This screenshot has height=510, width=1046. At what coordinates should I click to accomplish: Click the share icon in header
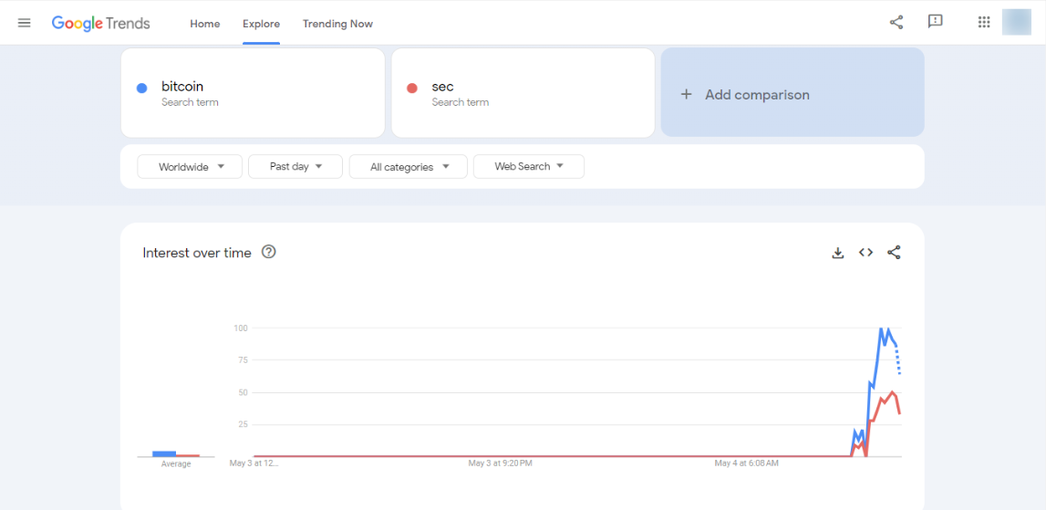pos(896,23)
